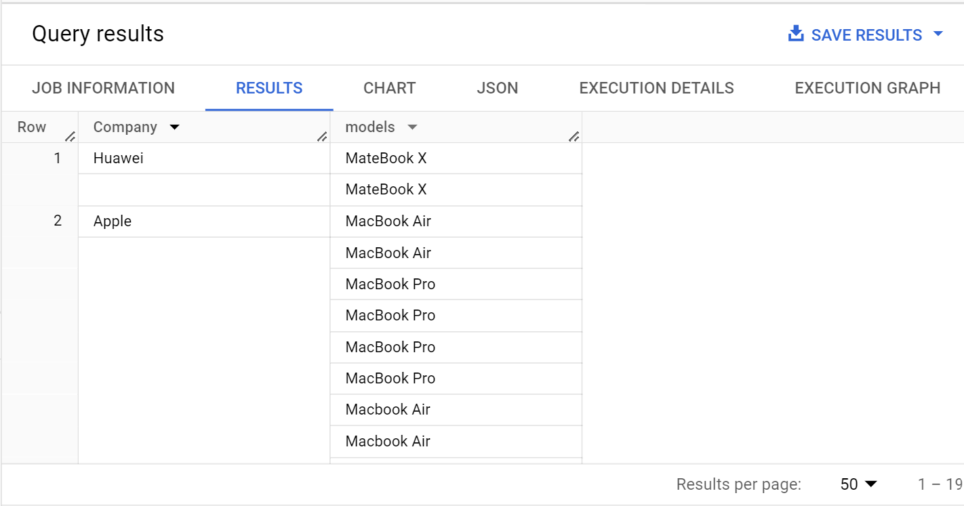
Task: Open the Execution Details tab
Action: 656,88
